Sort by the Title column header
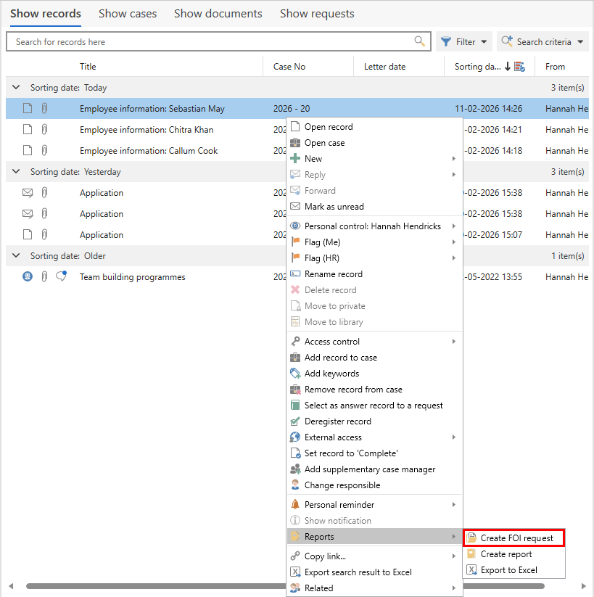Viewport: 594px width, 597px height. tap(88, 67)
